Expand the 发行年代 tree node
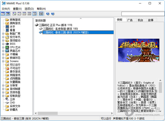 tap(3, 37)
